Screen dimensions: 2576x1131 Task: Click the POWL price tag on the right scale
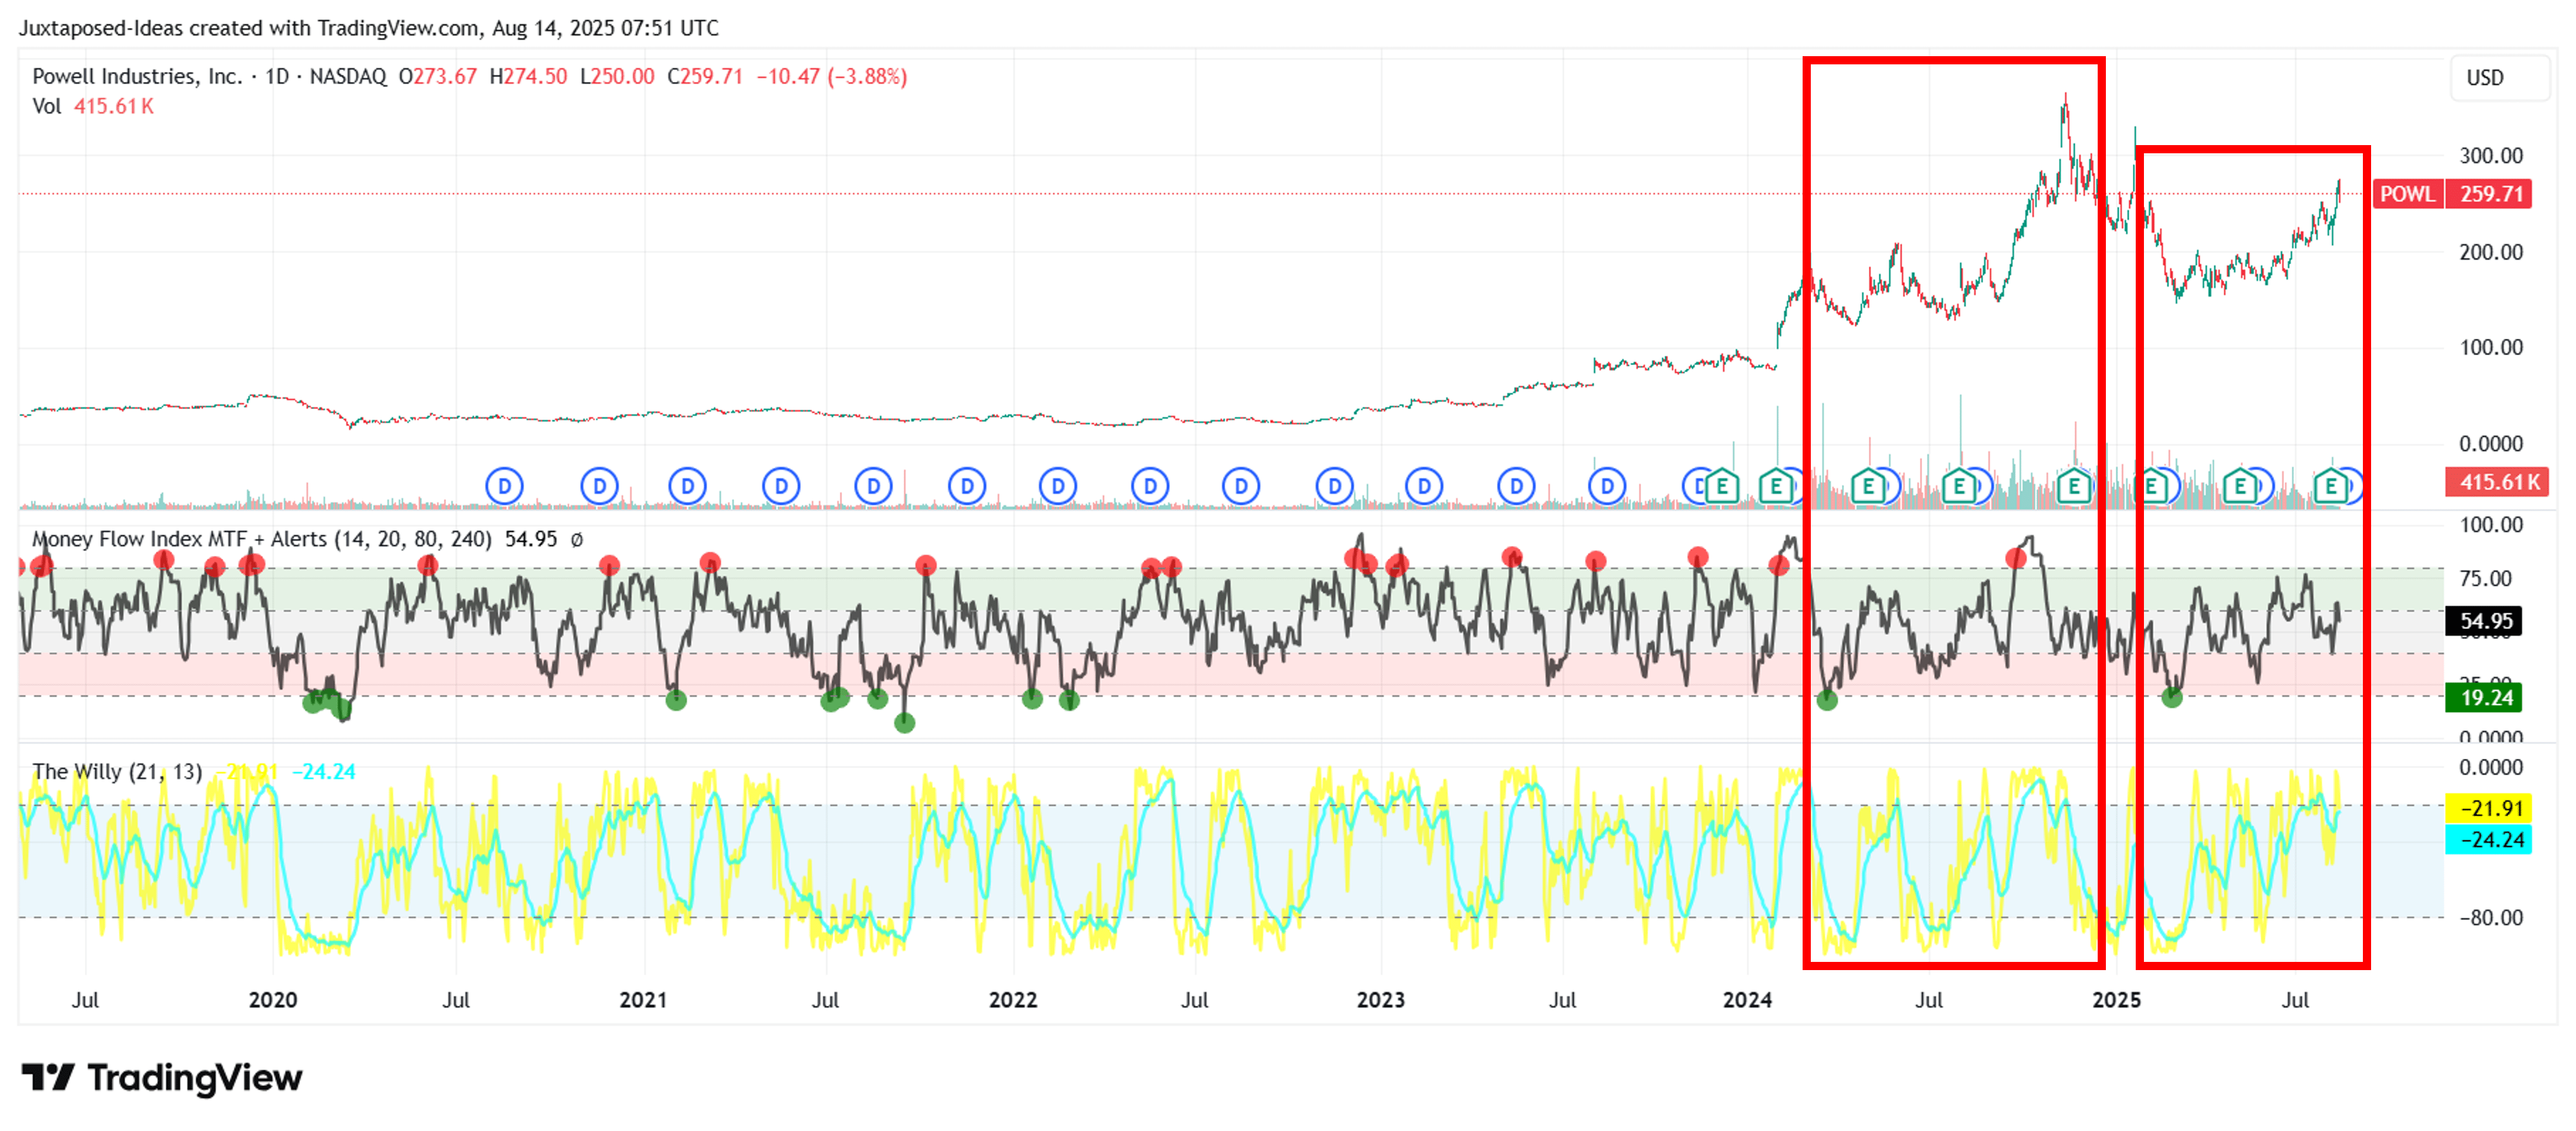[x=2408, y=194]
